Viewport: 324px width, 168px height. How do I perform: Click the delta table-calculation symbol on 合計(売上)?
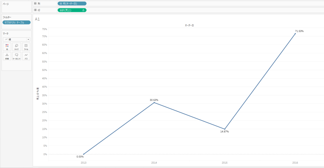[84, 11]
